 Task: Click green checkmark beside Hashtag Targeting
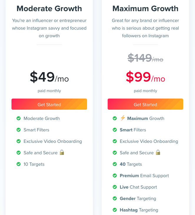pos(115,210)
